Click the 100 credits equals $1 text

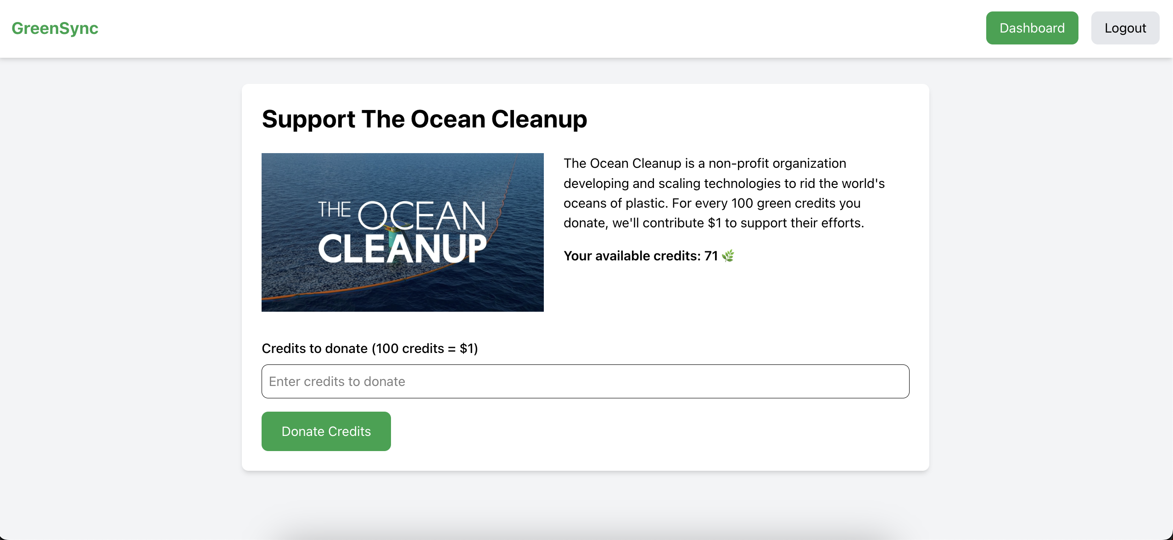click(x=424, y=348)
